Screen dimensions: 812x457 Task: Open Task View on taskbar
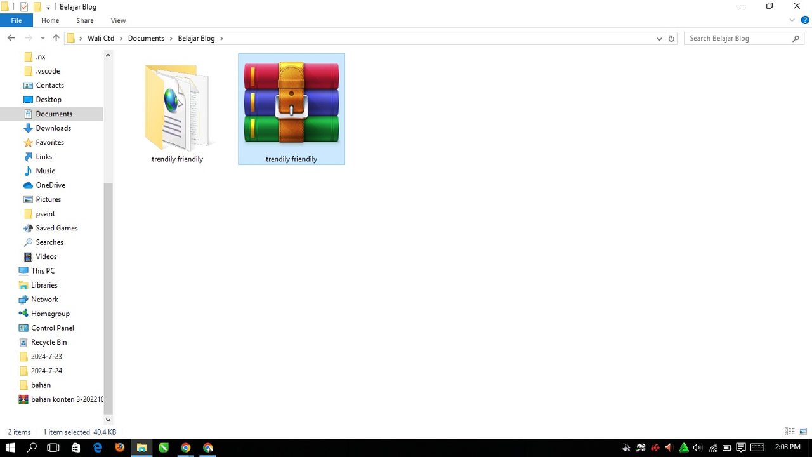53,447
